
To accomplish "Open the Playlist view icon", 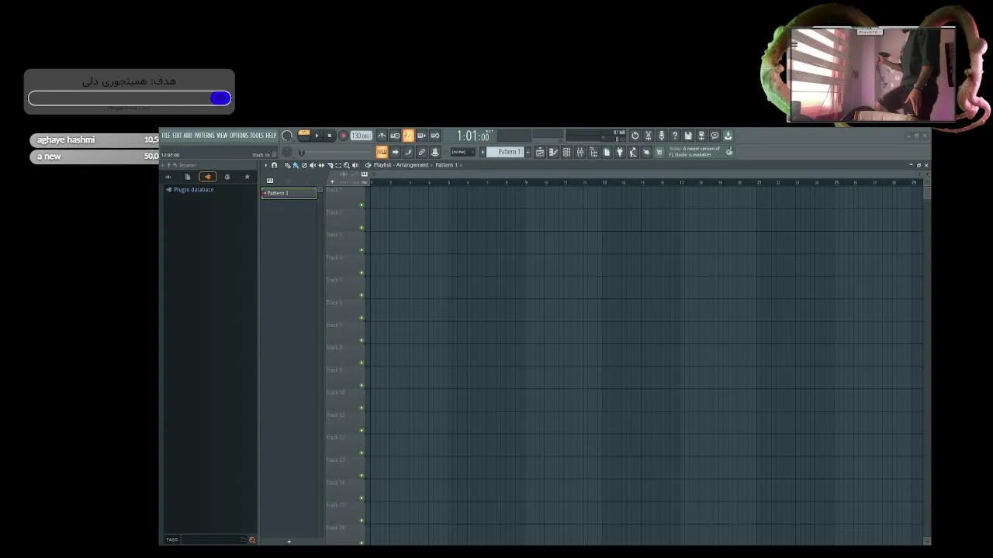I will 540,152.
